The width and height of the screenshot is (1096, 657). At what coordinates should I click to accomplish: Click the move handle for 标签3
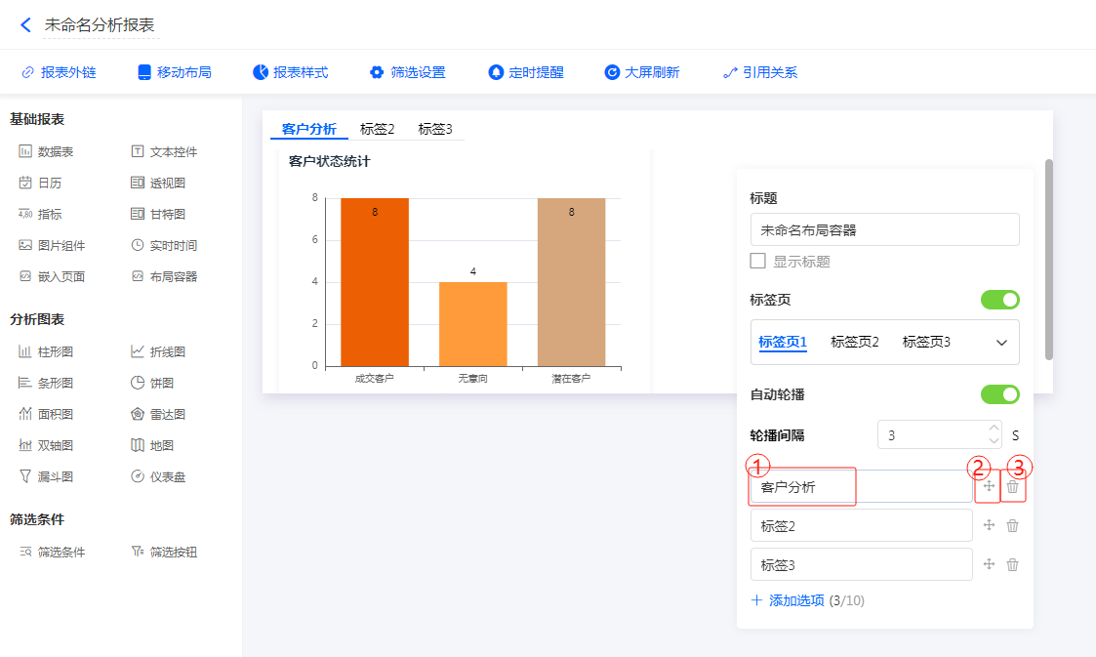coord(989,564)
